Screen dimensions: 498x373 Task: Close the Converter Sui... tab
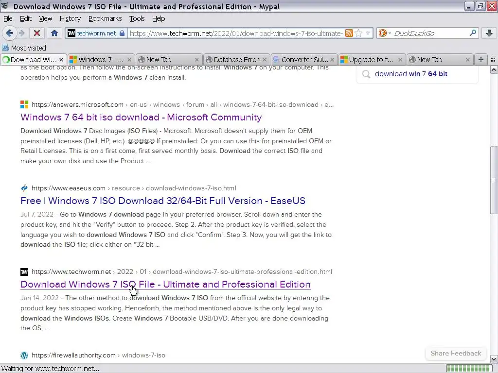point(332,60)
